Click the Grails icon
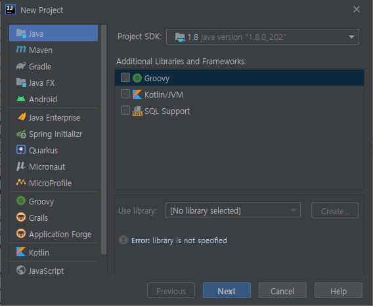 click(21, 218)
